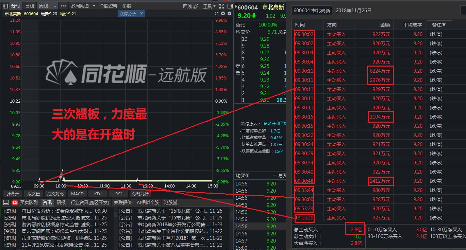Select the 09:53:23 trade row time
This screenshot has height=250, width=466.
(304, 209)
